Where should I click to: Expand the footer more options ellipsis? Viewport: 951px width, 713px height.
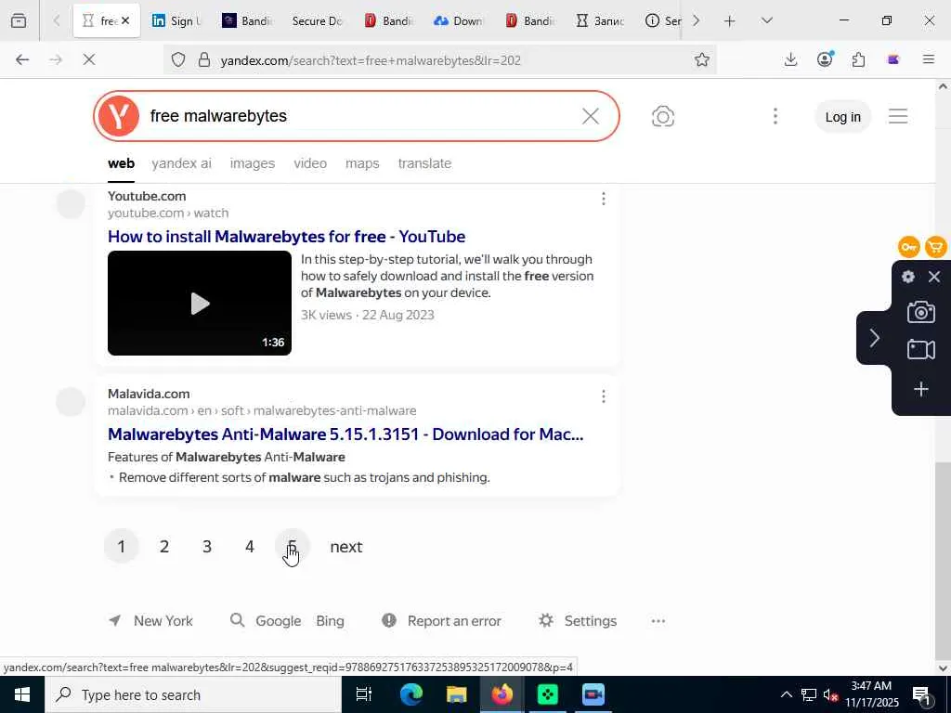click(x=658, y=621)
